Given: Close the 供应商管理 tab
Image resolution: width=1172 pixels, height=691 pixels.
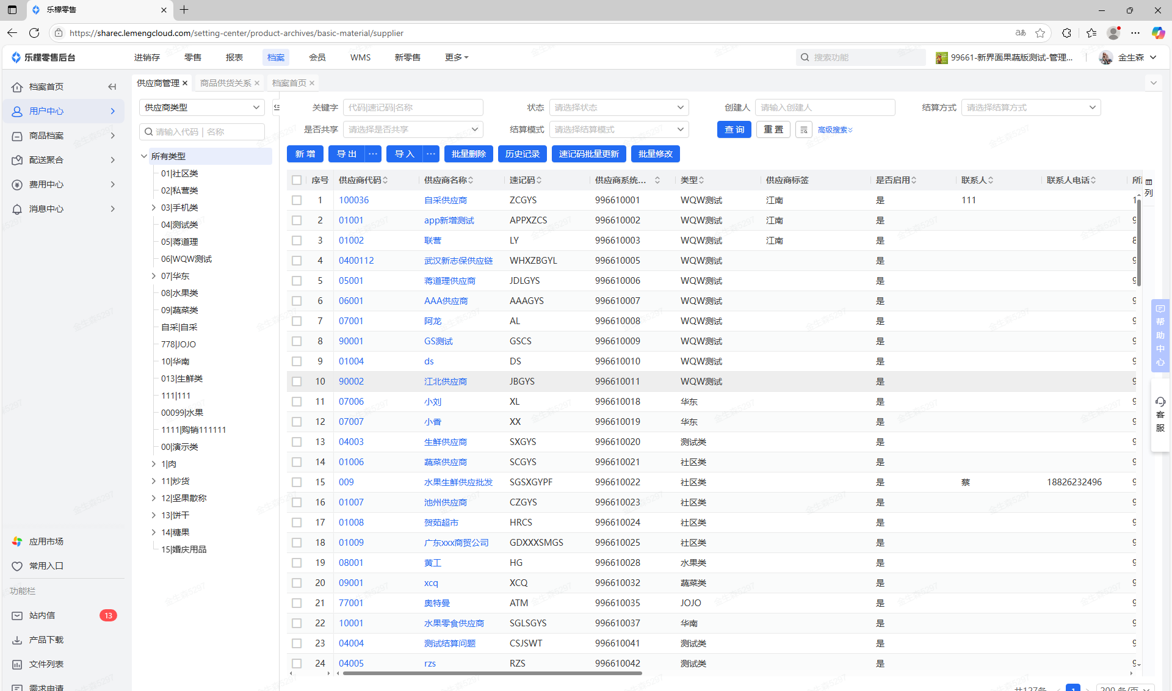Looking at the screenshot, I should (185, 83).
